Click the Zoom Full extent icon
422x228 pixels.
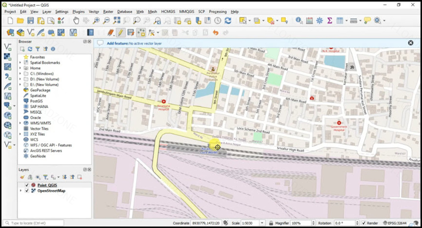click(116, 21)
